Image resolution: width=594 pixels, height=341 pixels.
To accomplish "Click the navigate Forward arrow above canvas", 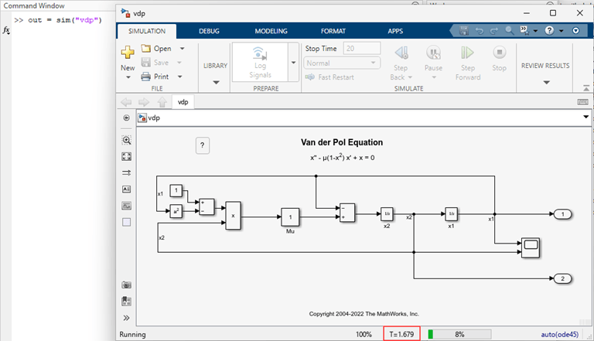I will pyautogui.click(x=144, y=102).
